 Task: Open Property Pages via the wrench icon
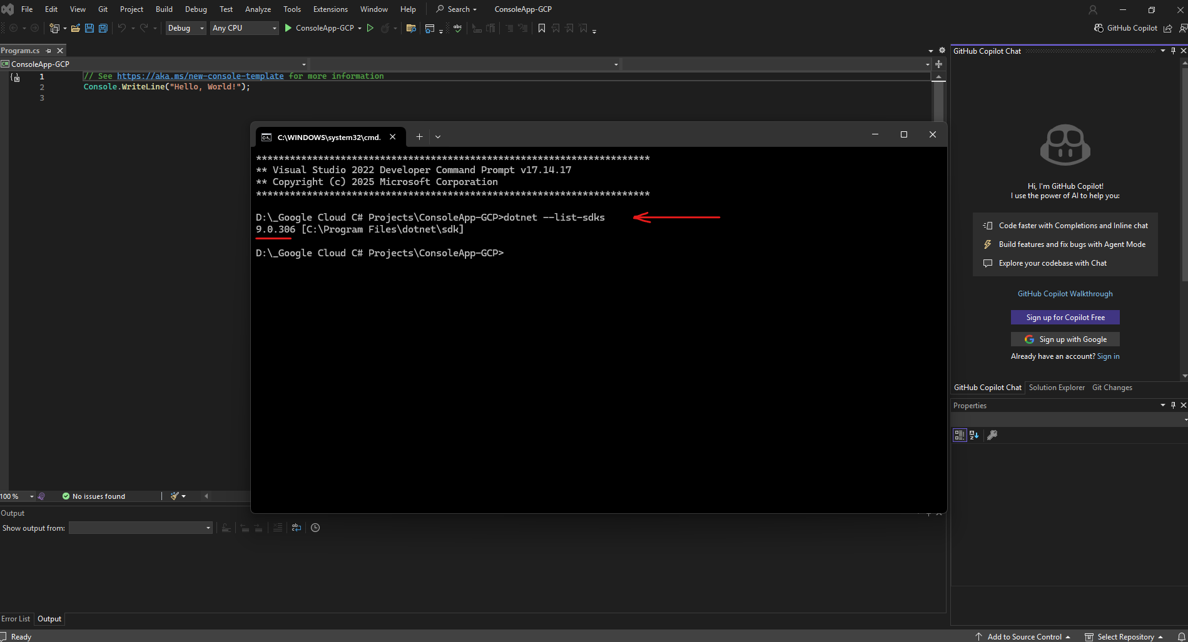click(992, 435)
